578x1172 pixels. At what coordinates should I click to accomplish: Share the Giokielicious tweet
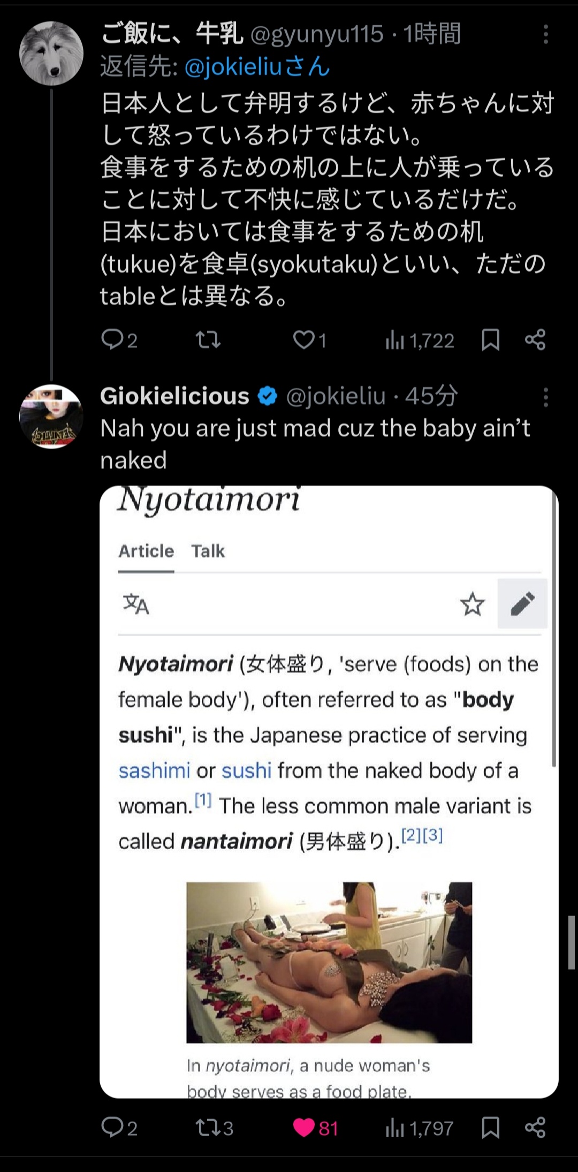[x=535, y=1127]
